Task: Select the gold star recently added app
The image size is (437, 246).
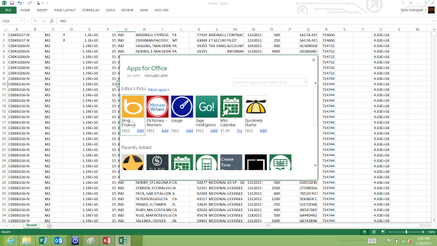Action: tap(133, 163)
